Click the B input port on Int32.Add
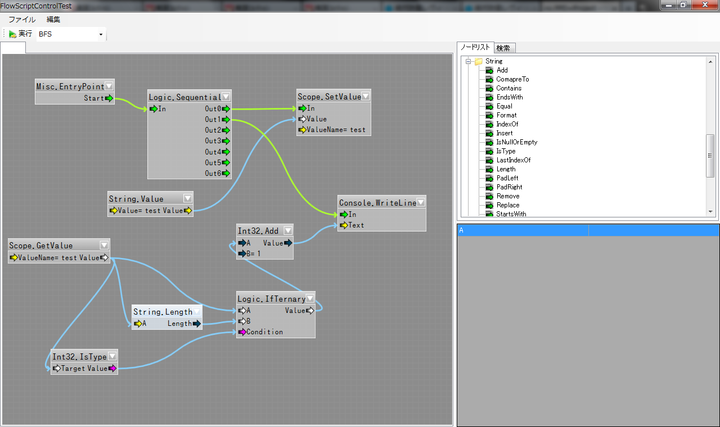 (x=242, y=254)
